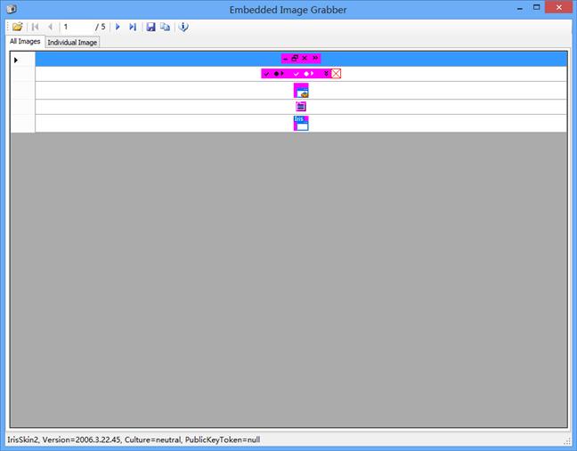
Task: Select the fifth row's Iris image thumbnail
Action: coord(301,123)
